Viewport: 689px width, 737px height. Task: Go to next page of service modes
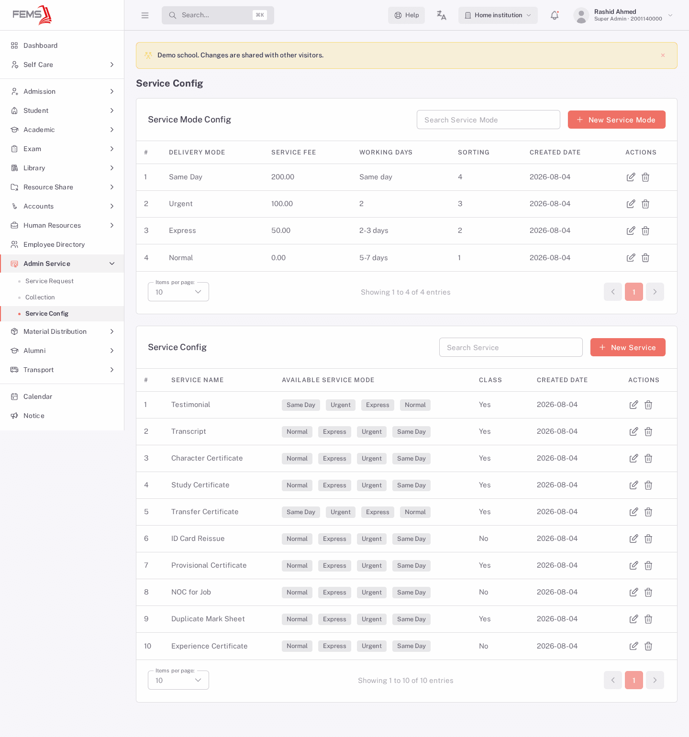[655, 292]
